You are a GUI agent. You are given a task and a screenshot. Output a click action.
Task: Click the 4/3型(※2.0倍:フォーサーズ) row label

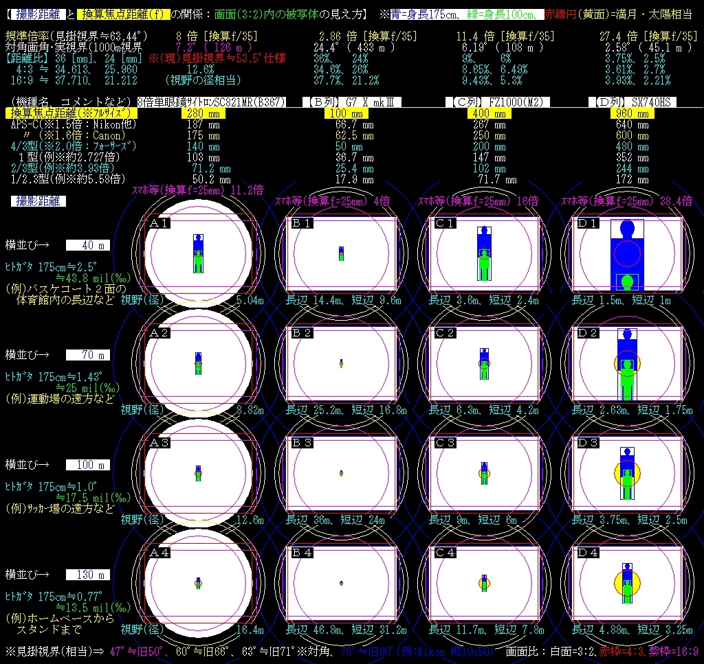(73, 146)
